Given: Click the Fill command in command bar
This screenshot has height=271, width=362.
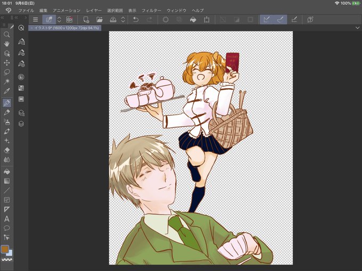Looking at the screenshot, I should pos(193,20).
